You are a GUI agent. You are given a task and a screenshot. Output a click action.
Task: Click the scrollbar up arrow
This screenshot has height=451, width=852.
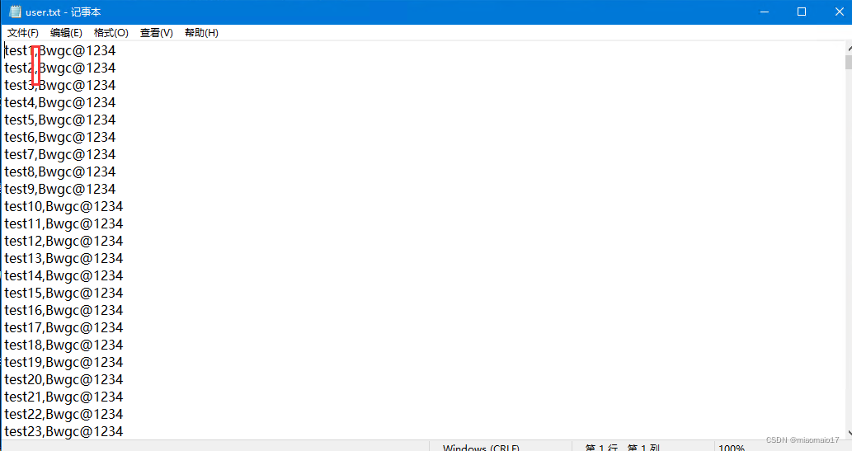[849, 49]
